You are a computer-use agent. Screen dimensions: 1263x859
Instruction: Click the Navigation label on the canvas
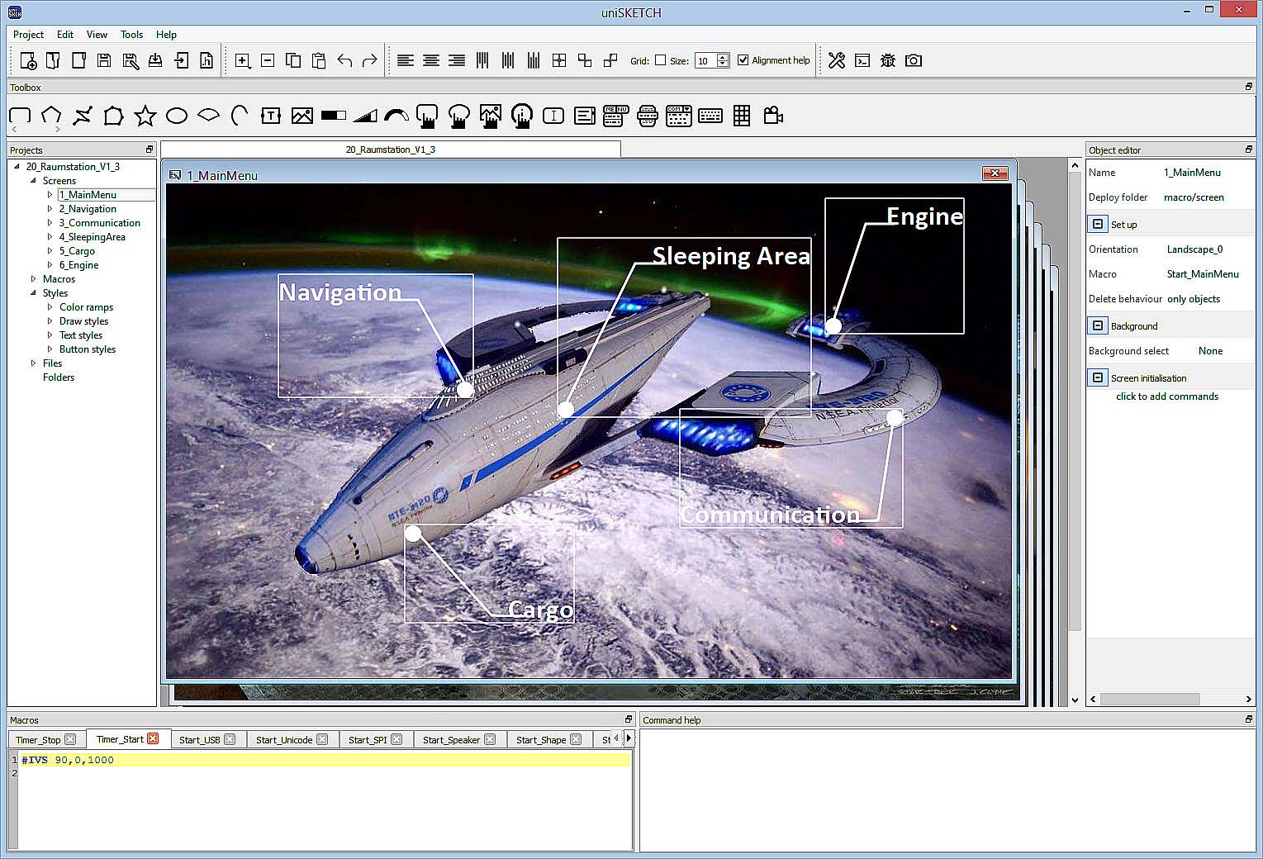(x=340, y=292)
